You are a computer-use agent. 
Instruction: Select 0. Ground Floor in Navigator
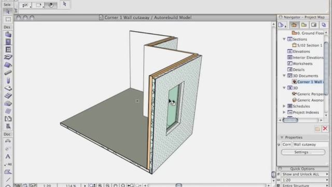(x=308, y=33)
